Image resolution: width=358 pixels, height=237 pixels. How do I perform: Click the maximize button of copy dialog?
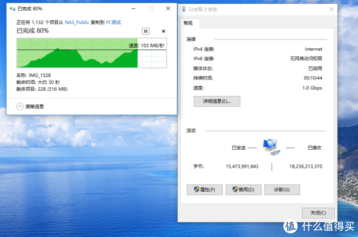click(x=151, y=9)
